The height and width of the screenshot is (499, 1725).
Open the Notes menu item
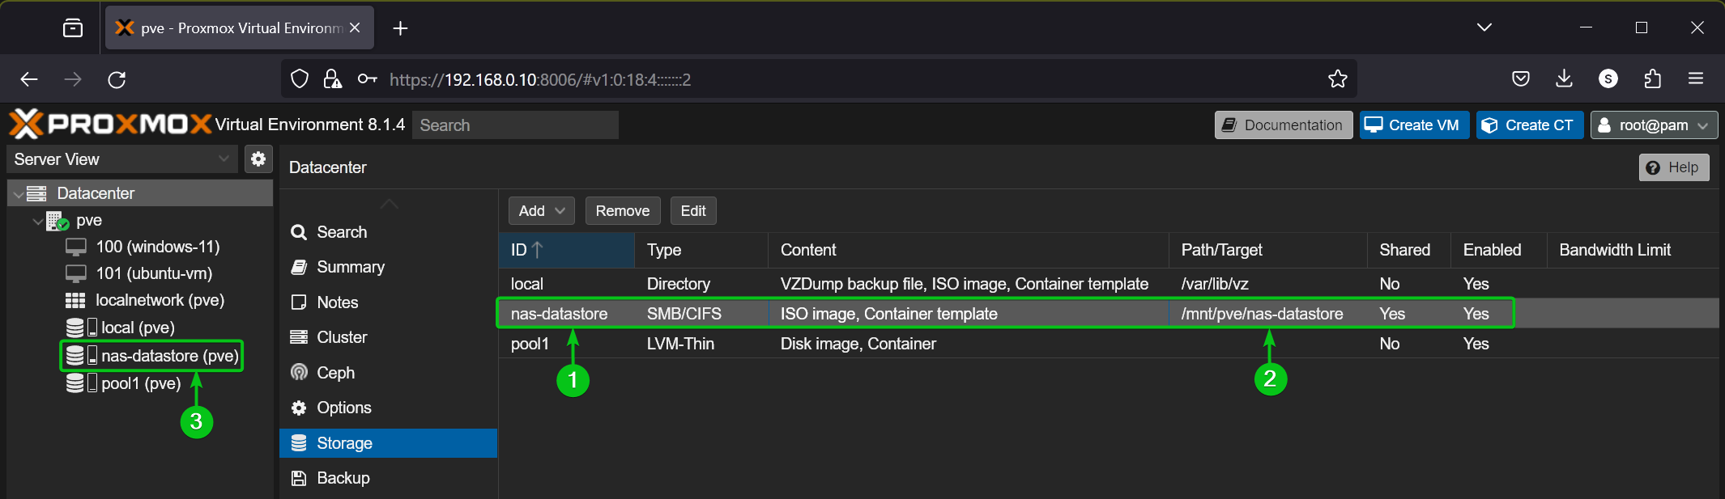(x=388, y=302)
